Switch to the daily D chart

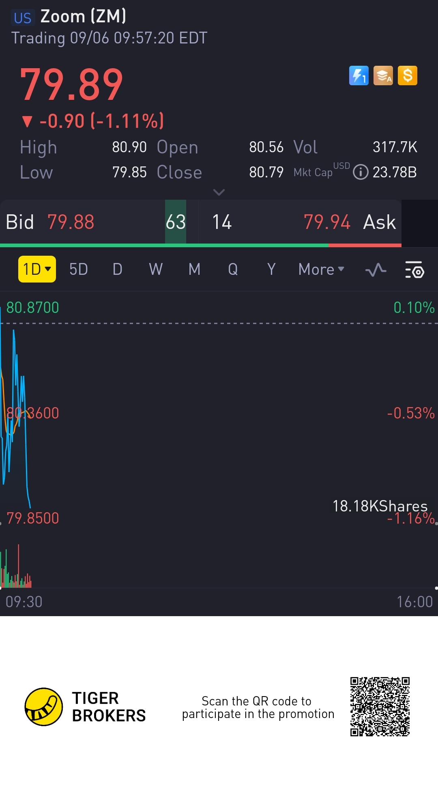click(x=117, y=269)
